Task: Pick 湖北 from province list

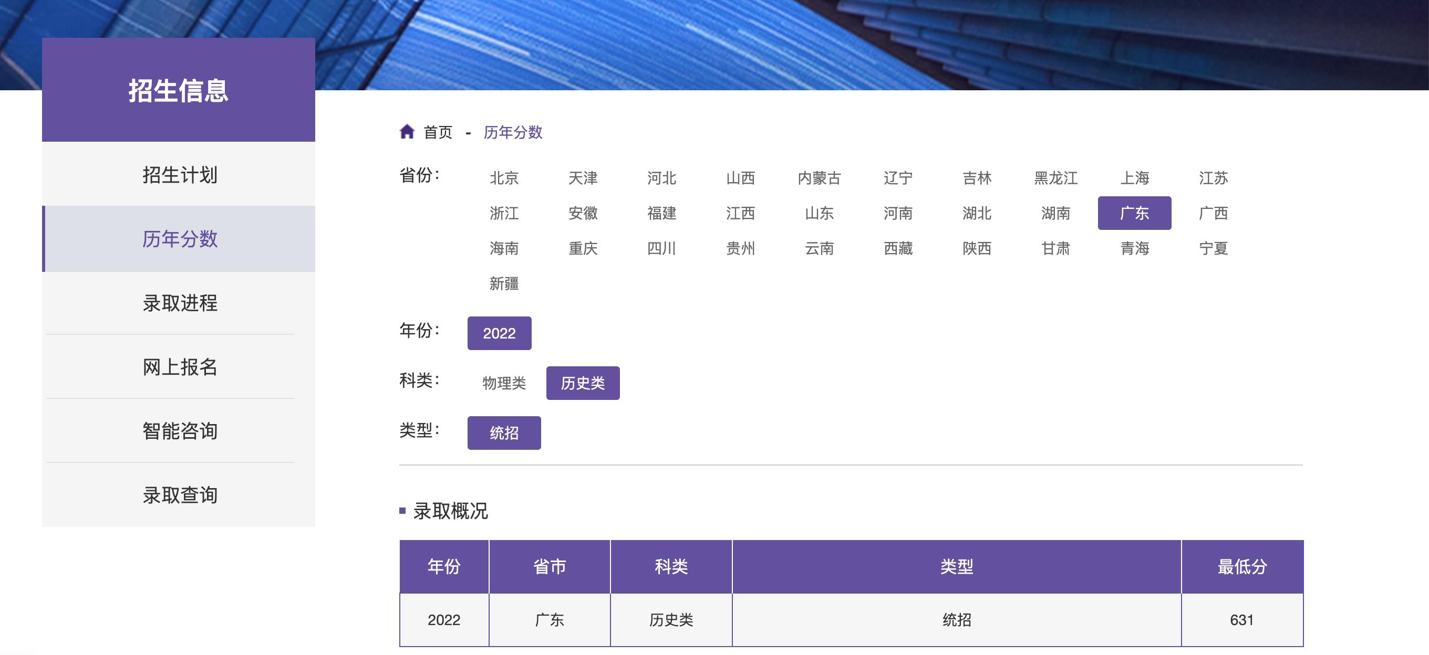Action: coord(977,213)
